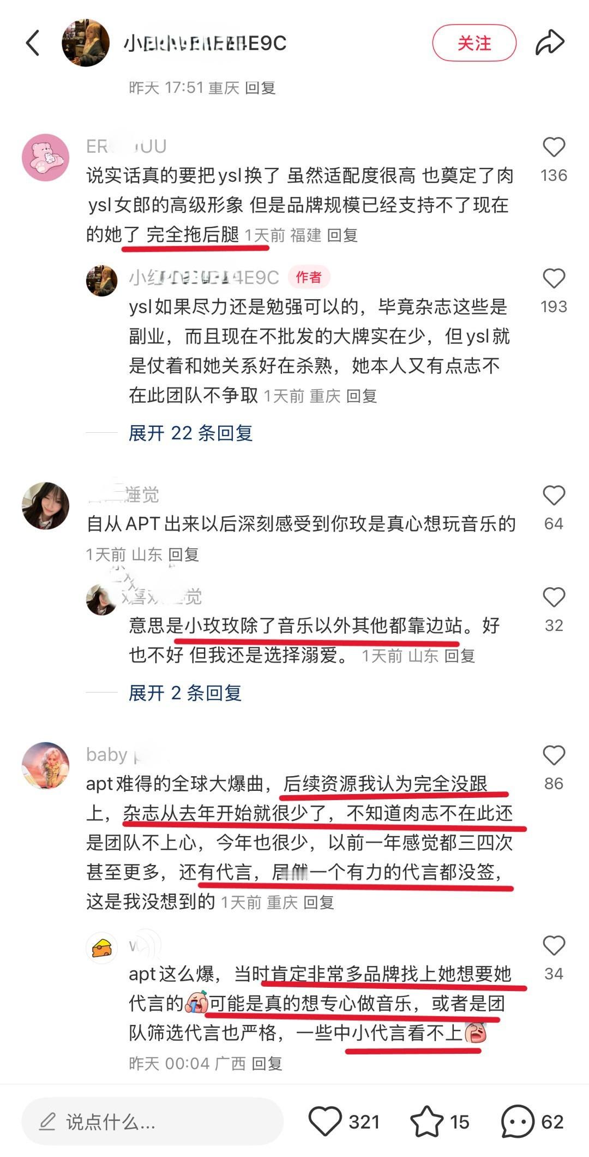Open comments bubble showing 62
Viewport: 589px width, 1157px height.
pyautogui.click(x=518, y=1122)
